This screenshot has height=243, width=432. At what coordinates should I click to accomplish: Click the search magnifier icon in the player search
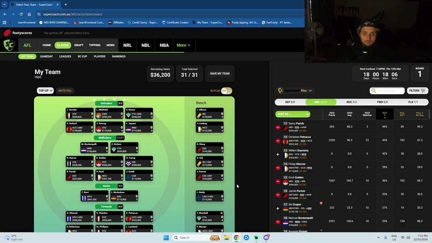pos(374,90)
